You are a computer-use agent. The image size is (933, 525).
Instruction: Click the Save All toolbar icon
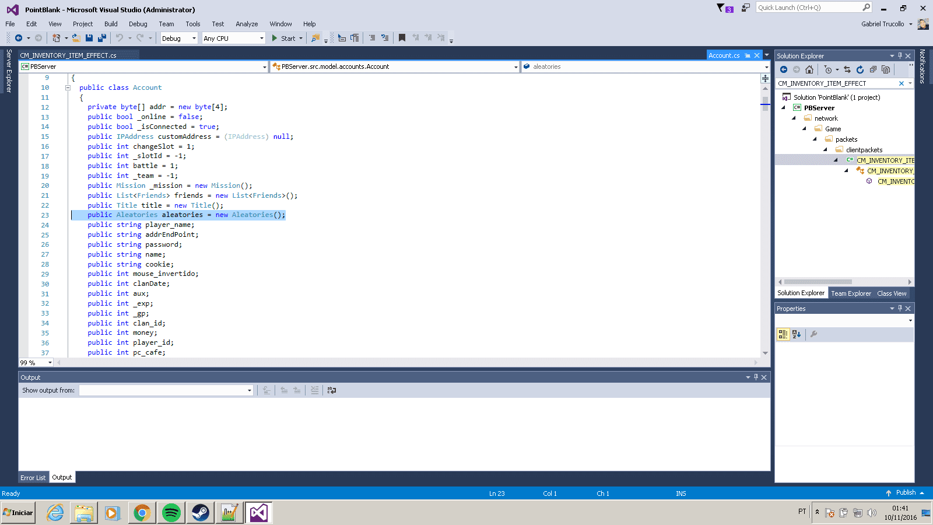pyautogui.click(x=102, y=38)
